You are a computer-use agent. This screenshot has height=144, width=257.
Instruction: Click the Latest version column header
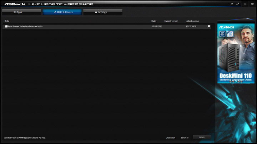pos(192,21)
